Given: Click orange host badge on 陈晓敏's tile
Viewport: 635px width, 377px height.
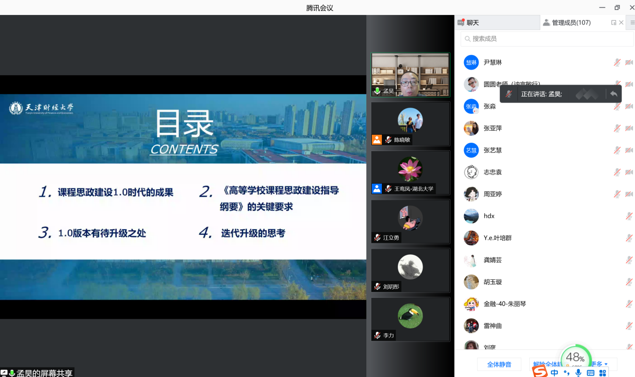Looking at the screenshot, I should (x=376, y=140).
